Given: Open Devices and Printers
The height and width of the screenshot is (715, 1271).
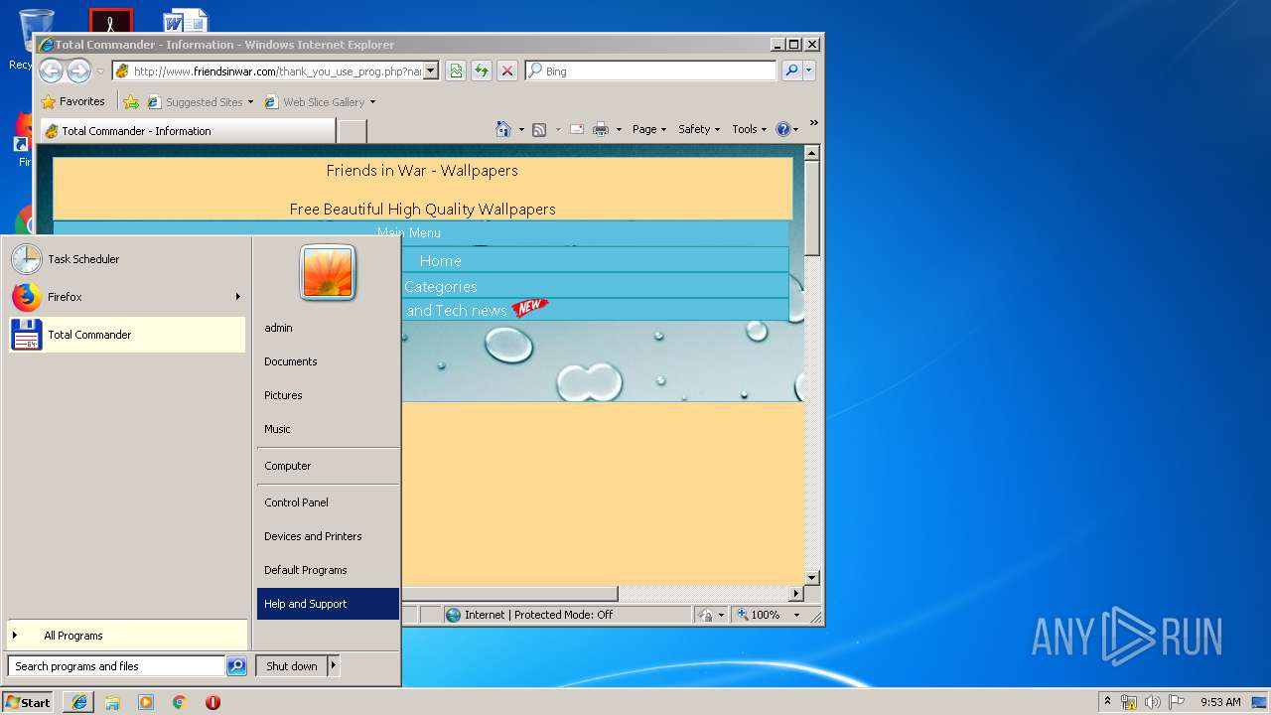Looking at the screenshot, I should (328, 536).
